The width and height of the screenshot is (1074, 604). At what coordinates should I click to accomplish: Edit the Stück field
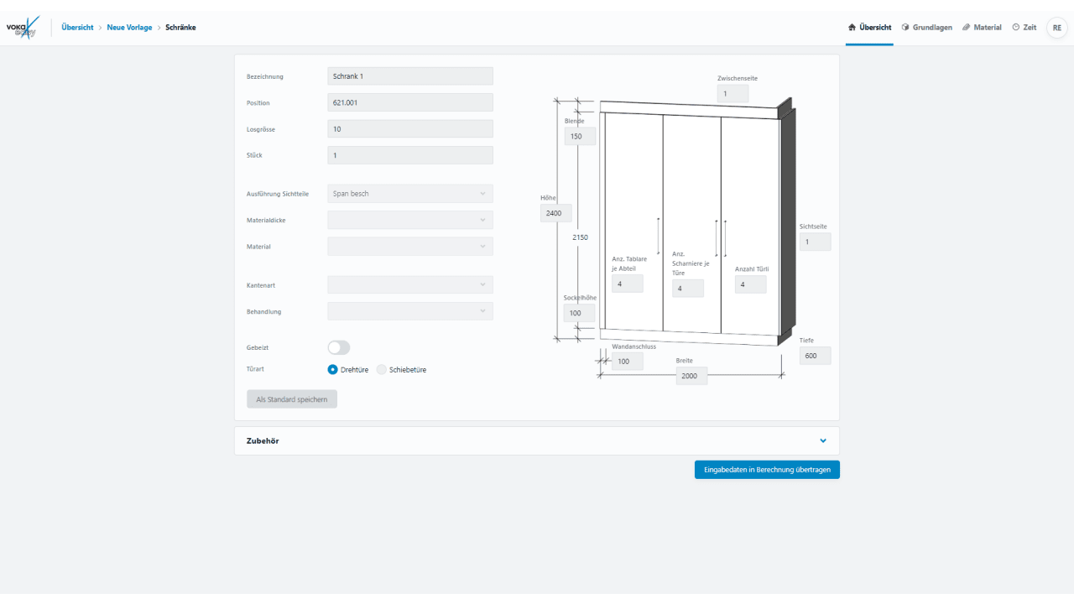pyautogui.click(x=410, y=155)
